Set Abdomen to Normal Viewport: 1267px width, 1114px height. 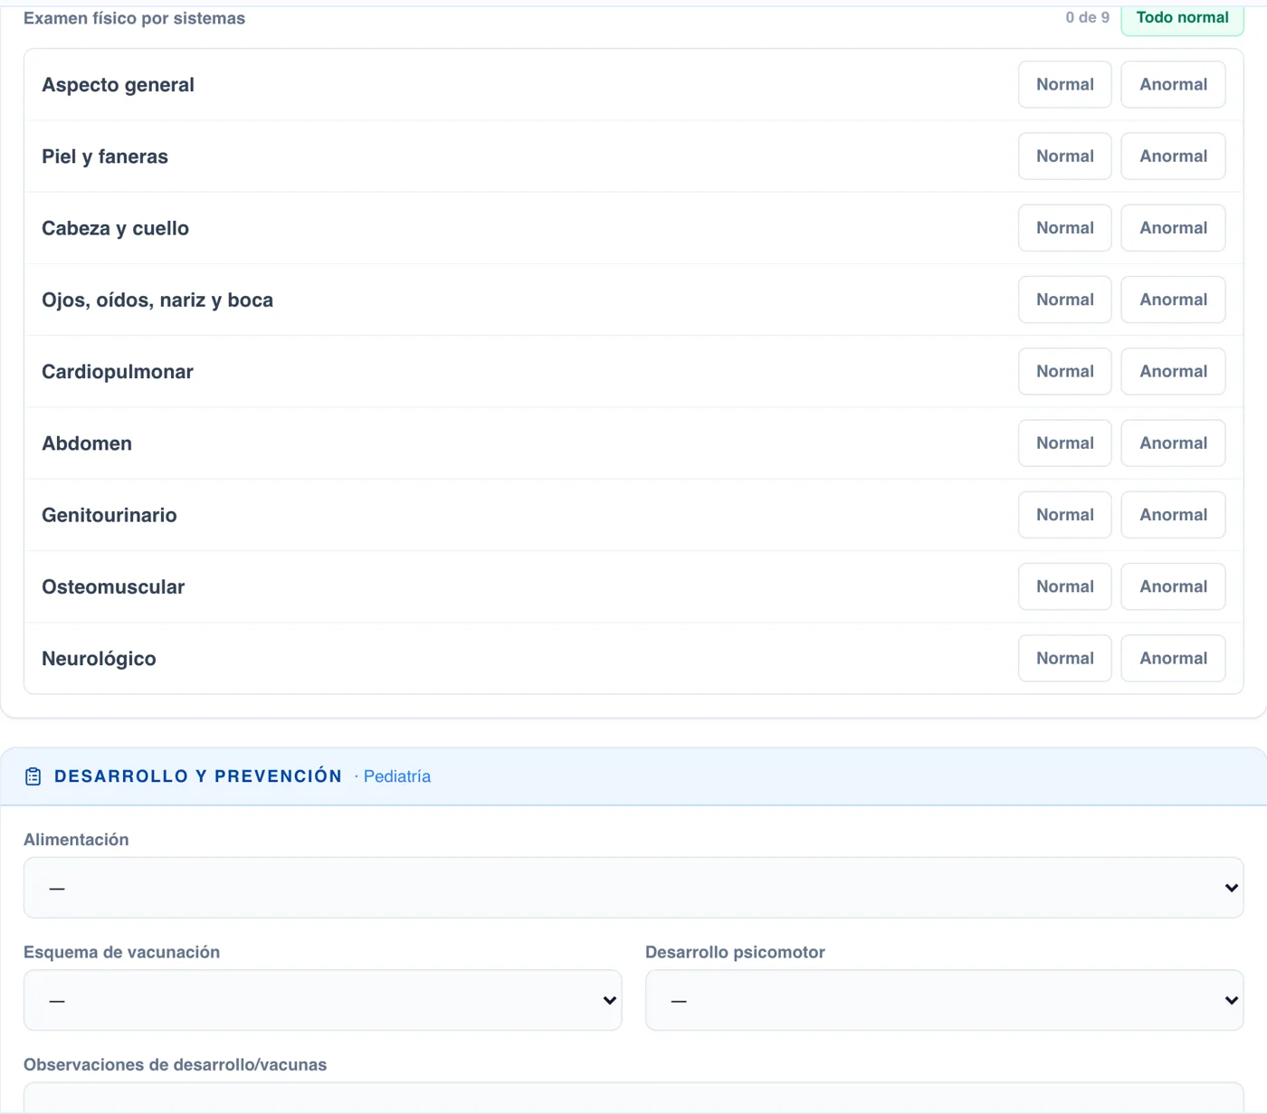[1064, 443]
